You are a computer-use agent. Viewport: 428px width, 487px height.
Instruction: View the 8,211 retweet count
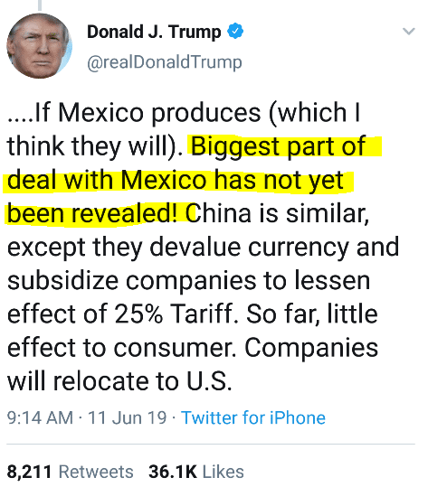click(x=29, y=472)
